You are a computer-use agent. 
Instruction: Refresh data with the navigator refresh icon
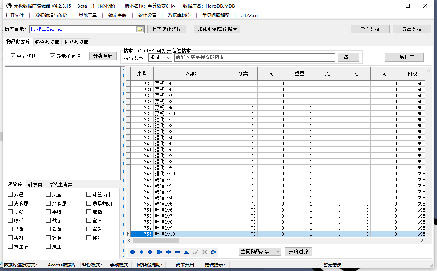tap(214, 252)
